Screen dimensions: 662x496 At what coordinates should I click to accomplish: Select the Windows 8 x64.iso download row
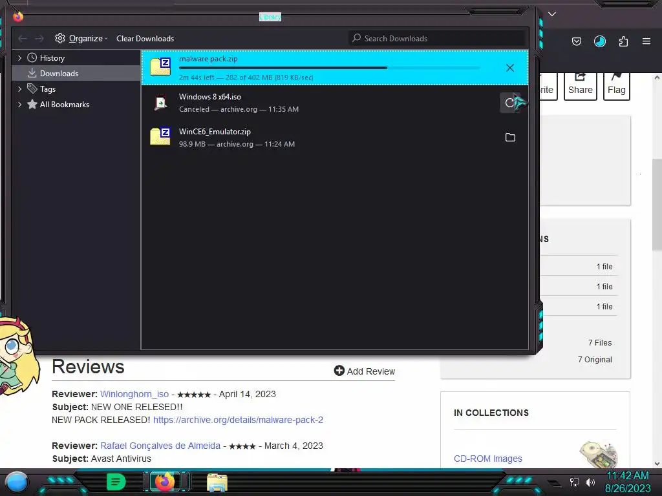pos(335,103)
